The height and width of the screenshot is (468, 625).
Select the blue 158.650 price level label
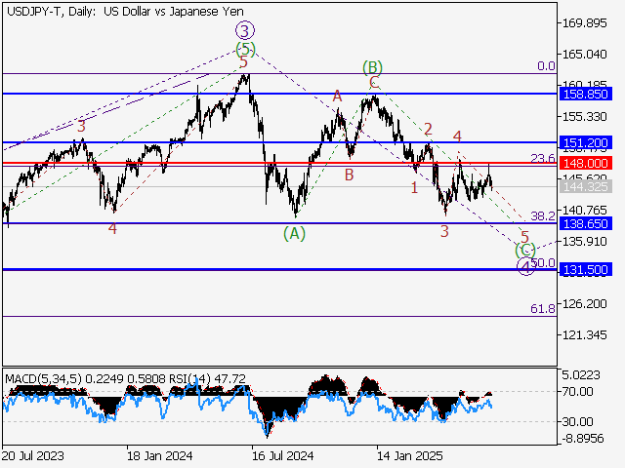[586, 95]
